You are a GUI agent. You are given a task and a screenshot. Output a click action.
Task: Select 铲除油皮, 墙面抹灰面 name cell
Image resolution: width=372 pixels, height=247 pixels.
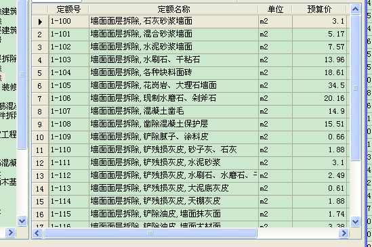click(x=174, y=214)
